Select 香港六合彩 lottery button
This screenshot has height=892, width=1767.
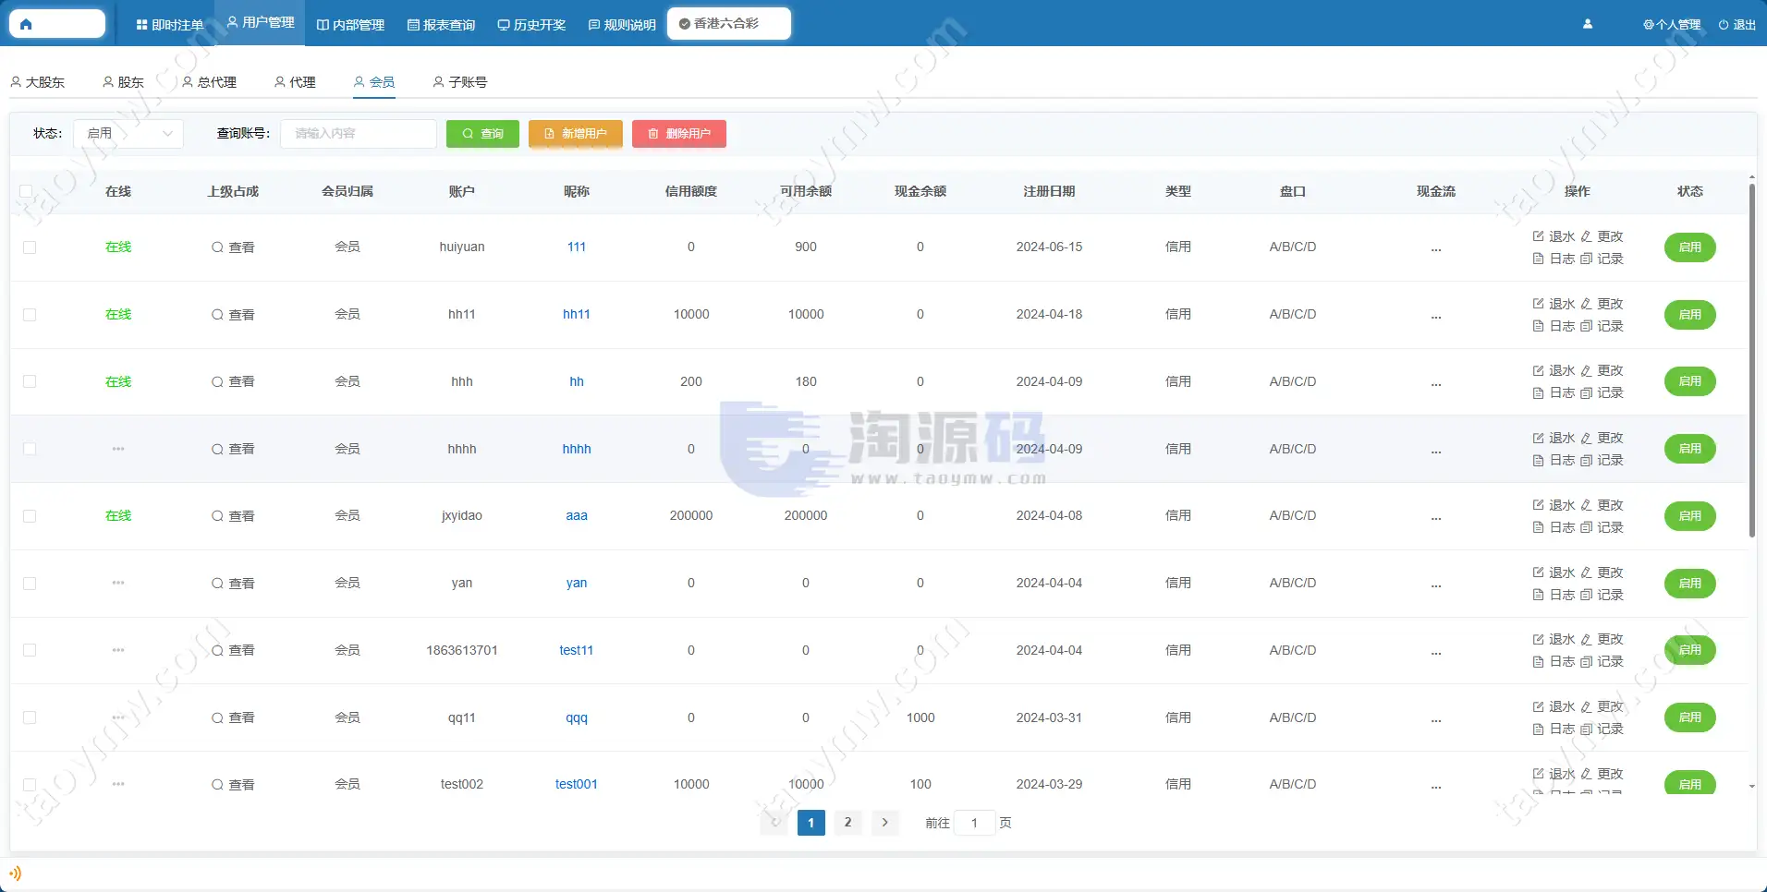[728, 24]
